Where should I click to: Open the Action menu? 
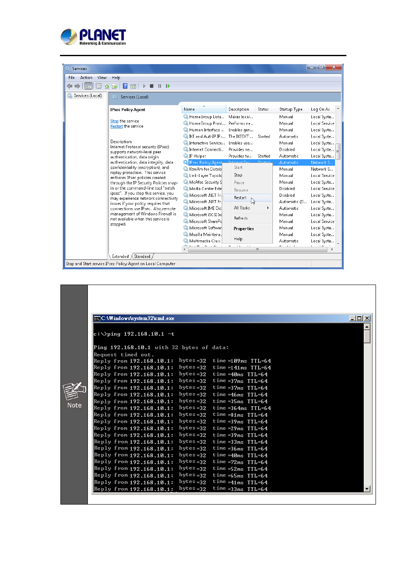tap(86, 78)
